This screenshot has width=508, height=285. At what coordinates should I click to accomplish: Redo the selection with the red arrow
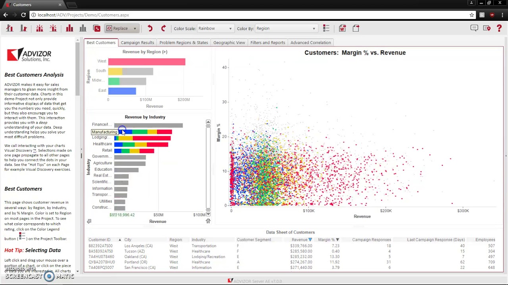[164, 28]
